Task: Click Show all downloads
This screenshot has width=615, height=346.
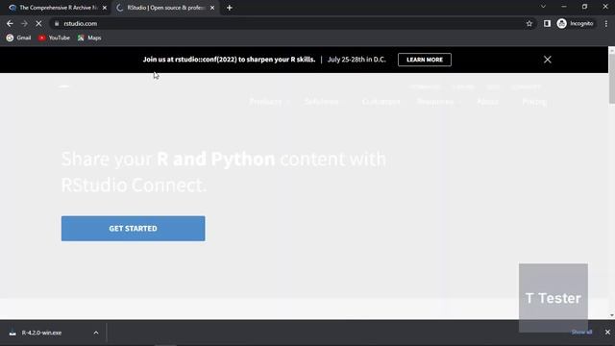Action: coord(581,333)
